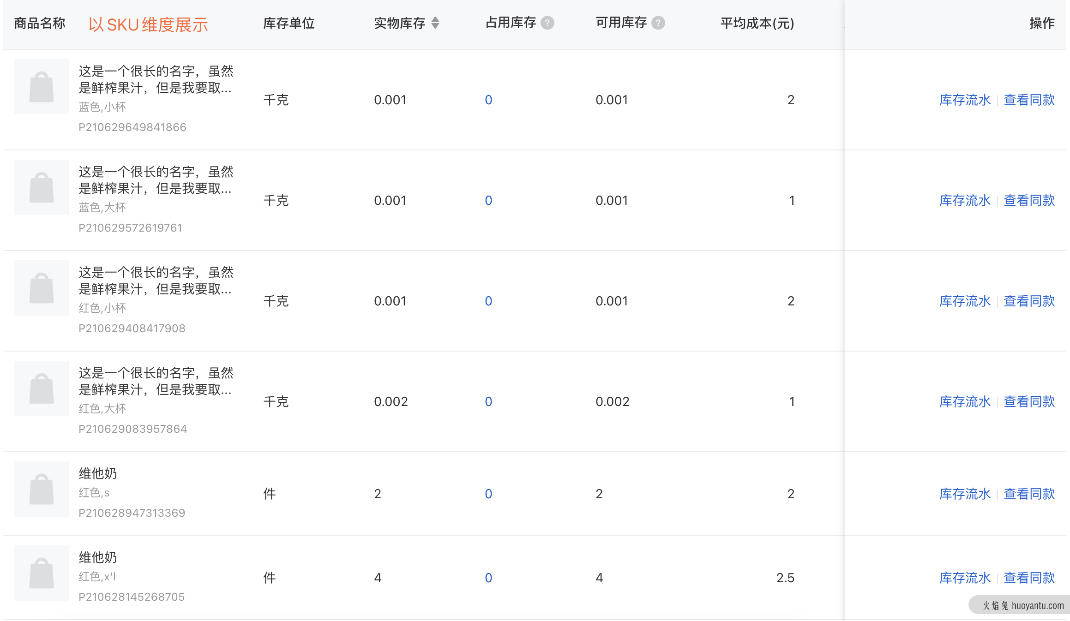Click unit 千克 in 蓝色,大杯 row

point(276,200)
